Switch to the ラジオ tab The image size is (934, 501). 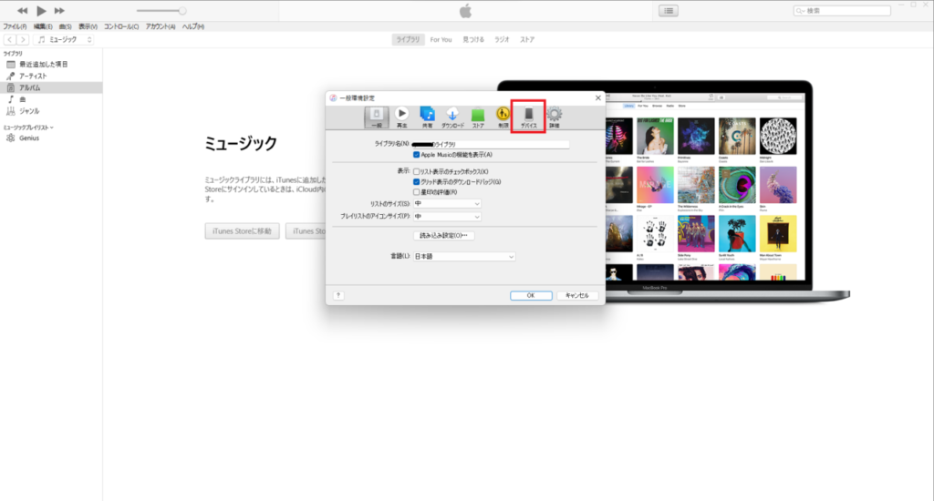503,40
